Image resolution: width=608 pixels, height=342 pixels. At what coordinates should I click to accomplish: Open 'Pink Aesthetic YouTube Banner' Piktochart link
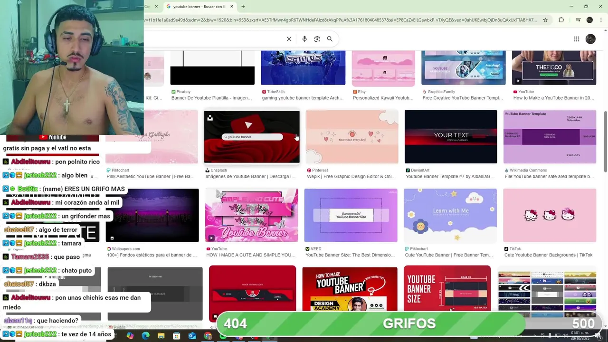click(x=151, y=176)
